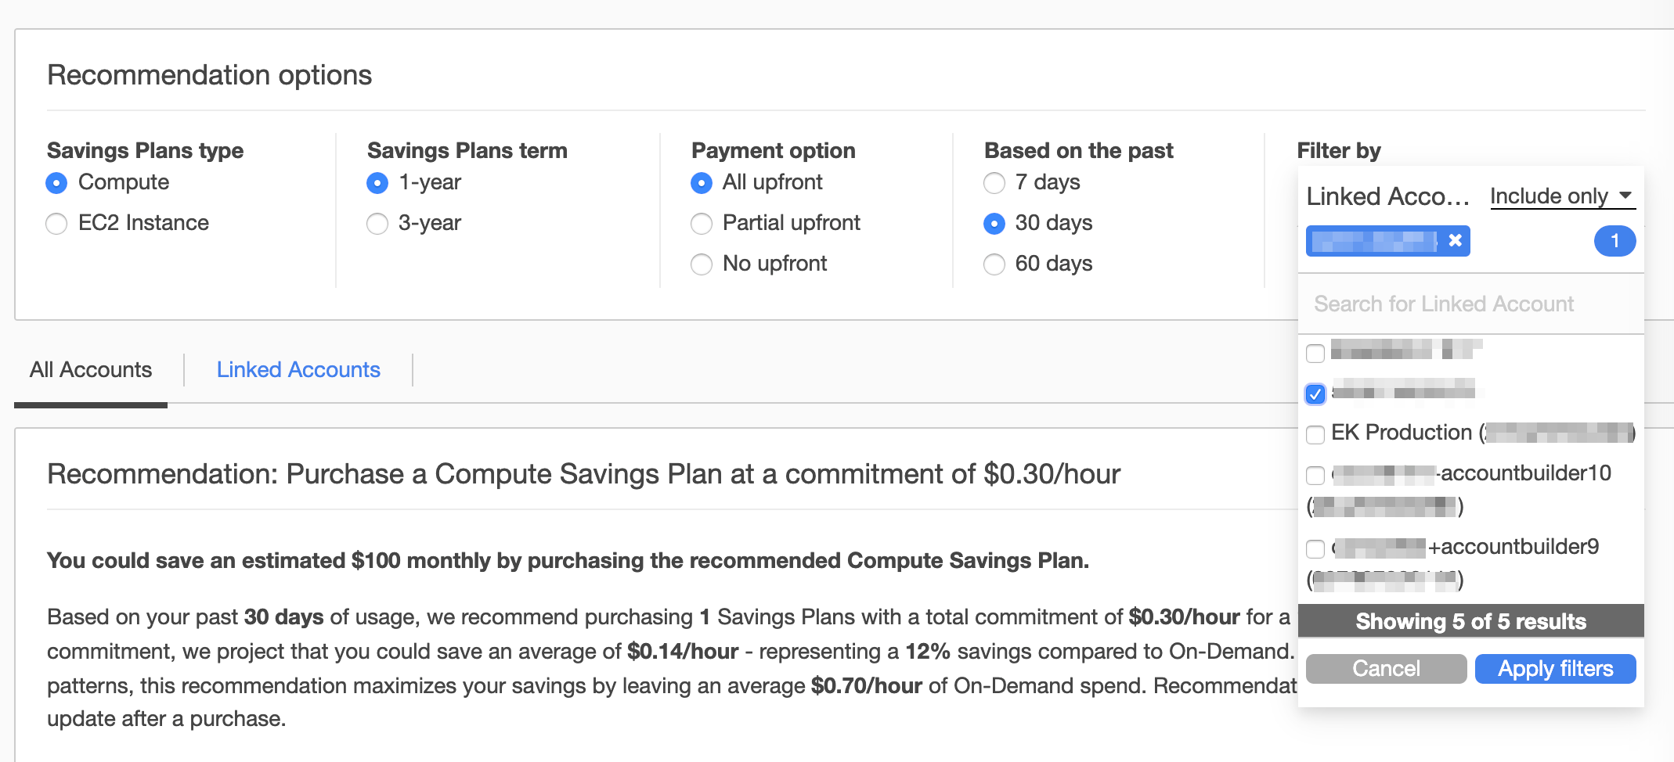1674x762 pixels.
Task: Check the accountbuilder9 account checkbox
Action: [x=1315, y=548]
